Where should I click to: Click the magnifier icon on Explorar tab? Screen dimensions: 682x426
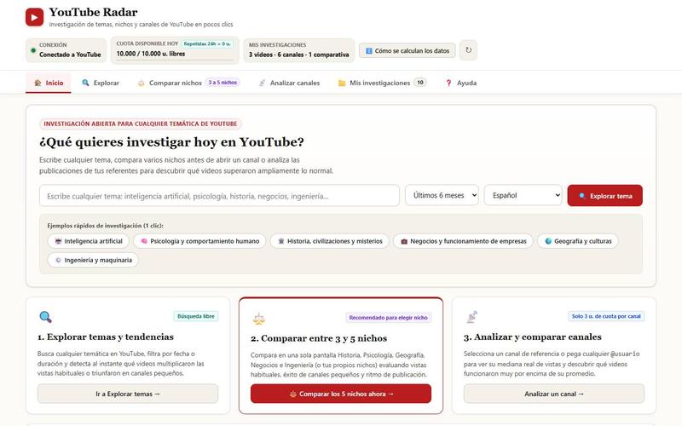[x=86, y=83]
